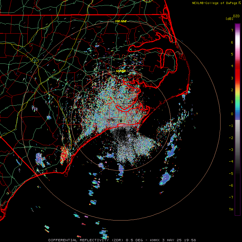The image size is (242, 242).
Task: Click the 4 value on the color scale
Action: (x=232, y=66)
